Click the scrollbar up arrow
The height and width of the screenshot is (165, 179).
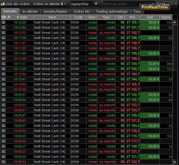coord(175,22)
